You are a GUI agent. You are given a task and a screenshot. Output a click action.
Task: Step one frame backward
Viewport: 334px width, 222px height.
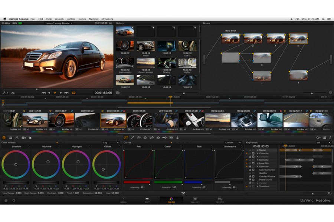click(49, 93)
